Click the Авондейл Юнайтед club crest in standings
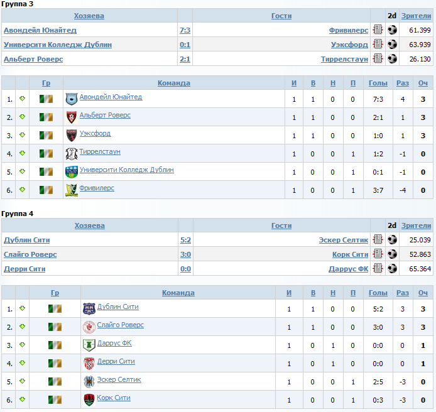The image size is (436, 412). [72, 99]
